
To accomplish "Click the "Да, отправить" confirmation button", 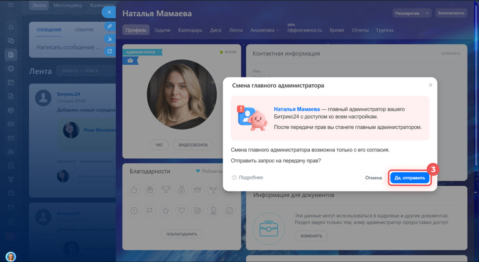I will click(x=410, y=178).
